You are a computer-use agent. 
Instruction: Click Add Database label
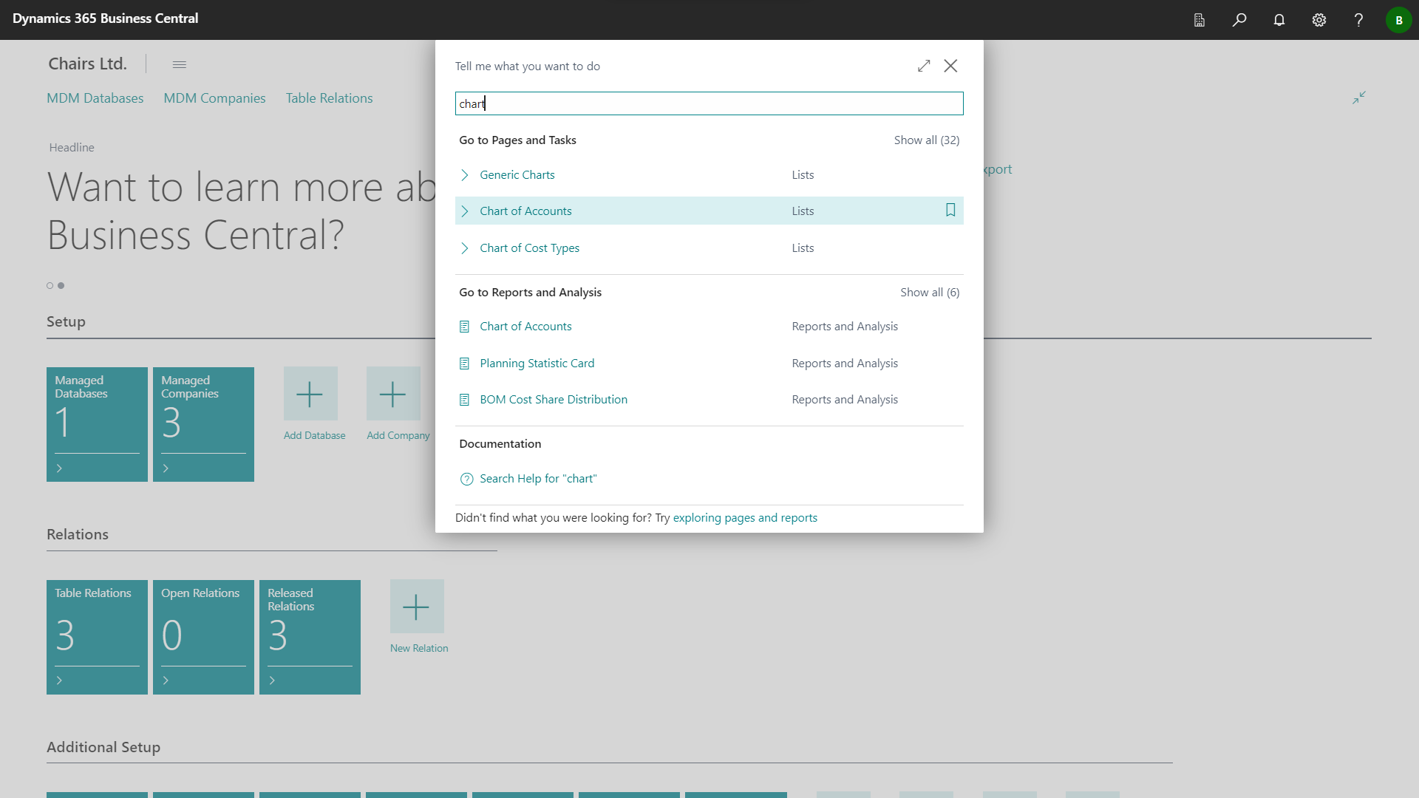coord(314,436)
